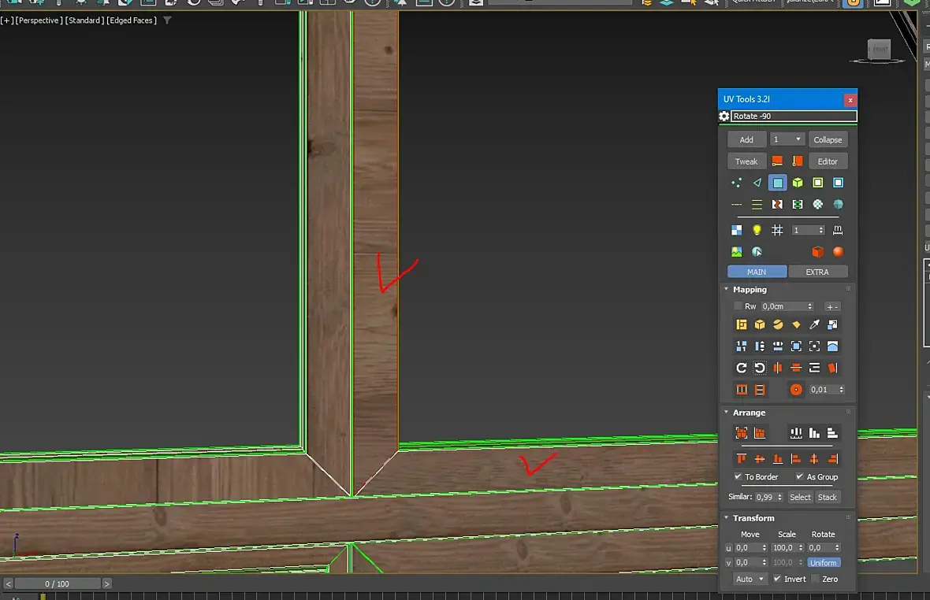Toggle the Uniform scale button
930x600 pixels.
(824, 563)
